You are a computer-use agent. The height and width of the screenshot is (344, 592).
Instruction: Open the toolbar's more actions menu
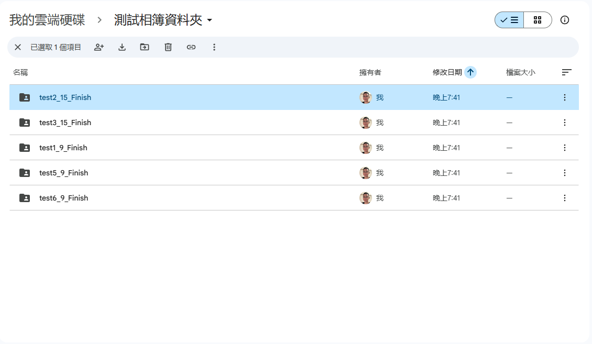click(214, 47)
